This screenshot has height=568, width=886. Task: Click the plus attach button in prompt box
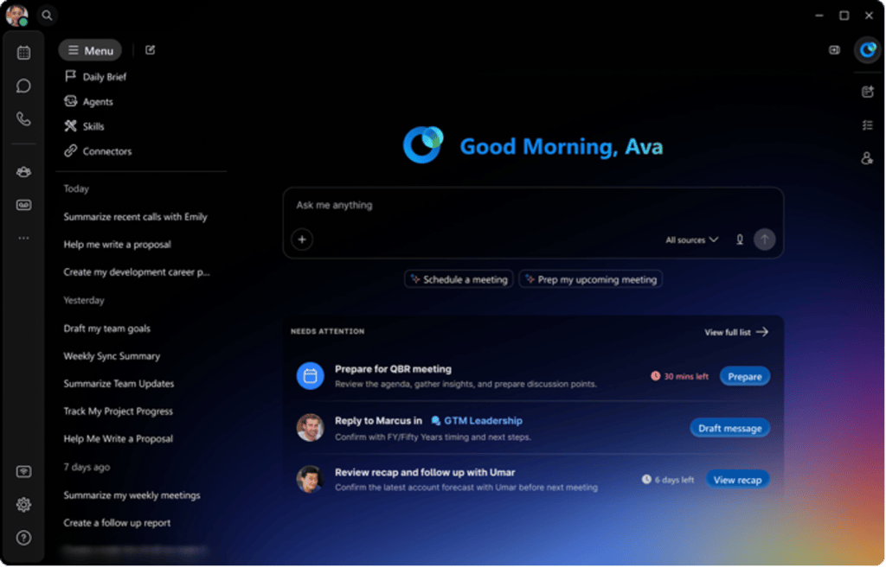pos(302,240)
